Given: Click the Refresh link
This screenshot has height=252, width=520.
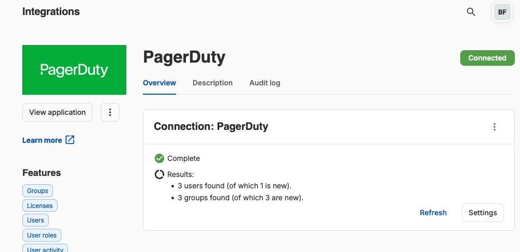Looking at the screenshot, I should pyautogui.click(x=433, y=213).
